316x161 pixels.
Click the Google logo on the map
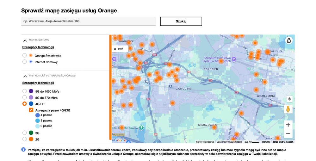click(120, 140)
